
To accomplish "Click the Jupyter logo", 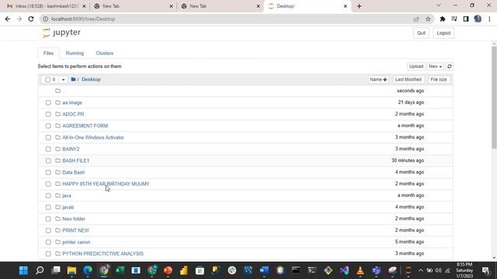I will 61,33.
